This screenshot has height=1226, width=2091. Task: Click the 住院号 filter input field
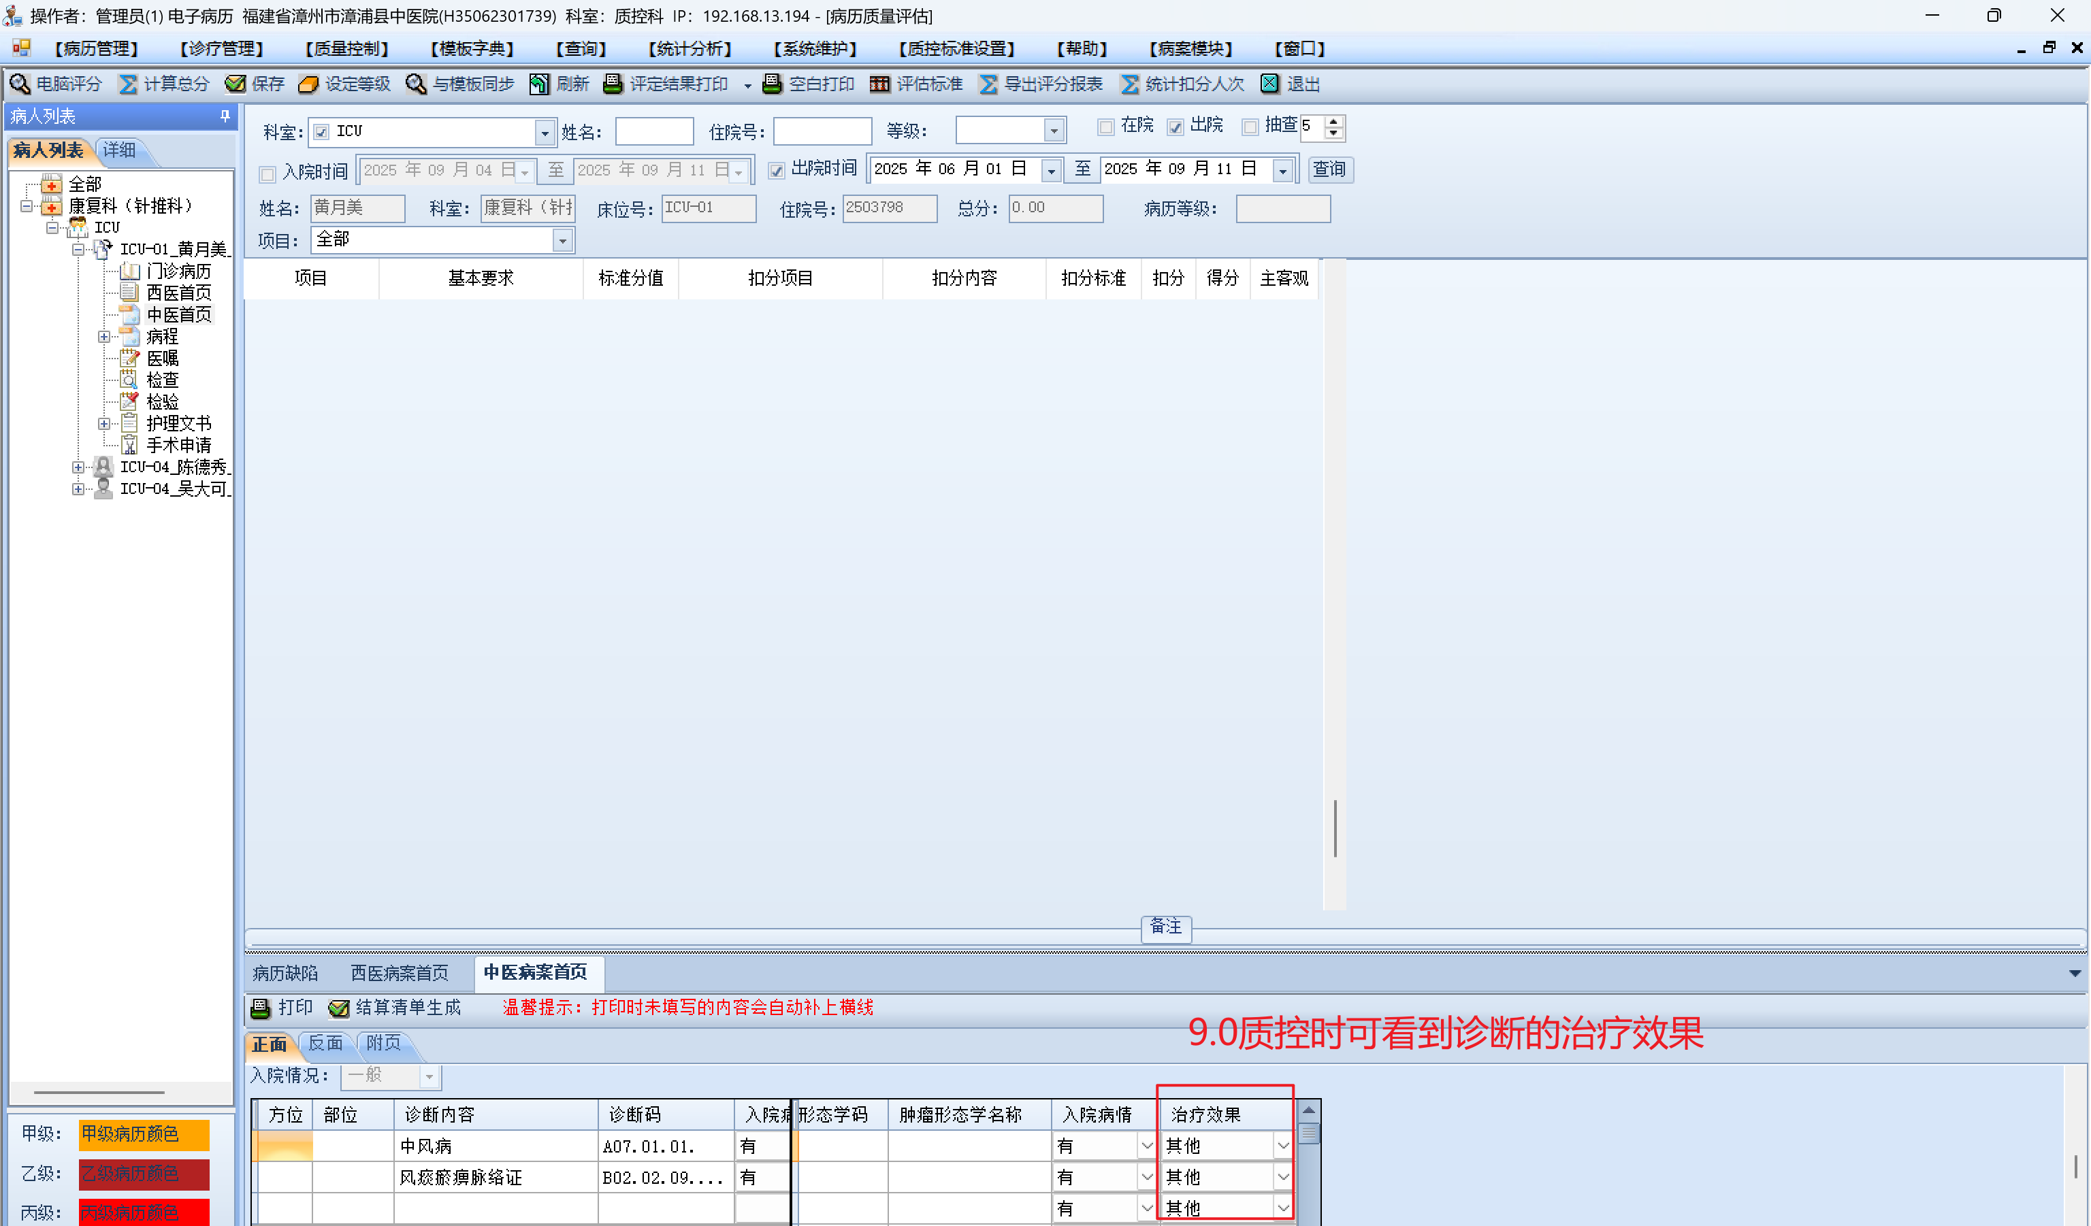[x=822, y=131]
